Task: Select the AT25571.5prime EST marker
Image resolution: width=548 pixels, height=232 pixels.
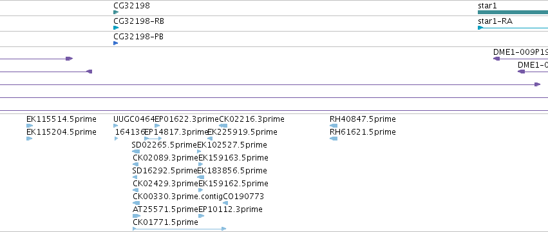Action: pos(137,216)
